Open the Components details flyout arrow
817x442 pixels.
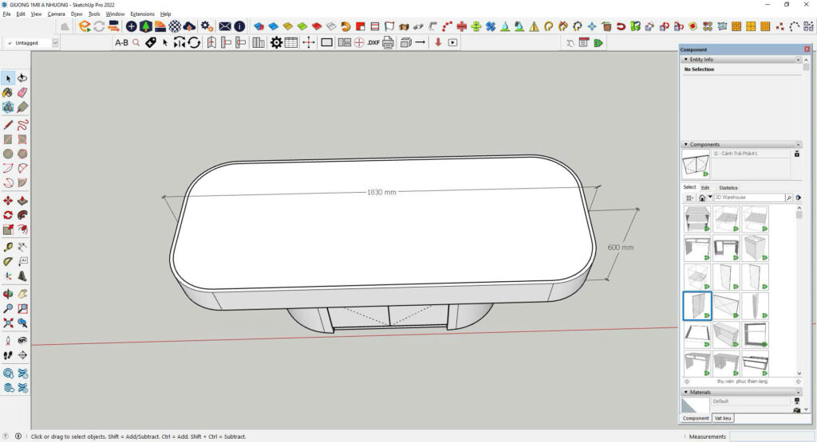(798, 198)
